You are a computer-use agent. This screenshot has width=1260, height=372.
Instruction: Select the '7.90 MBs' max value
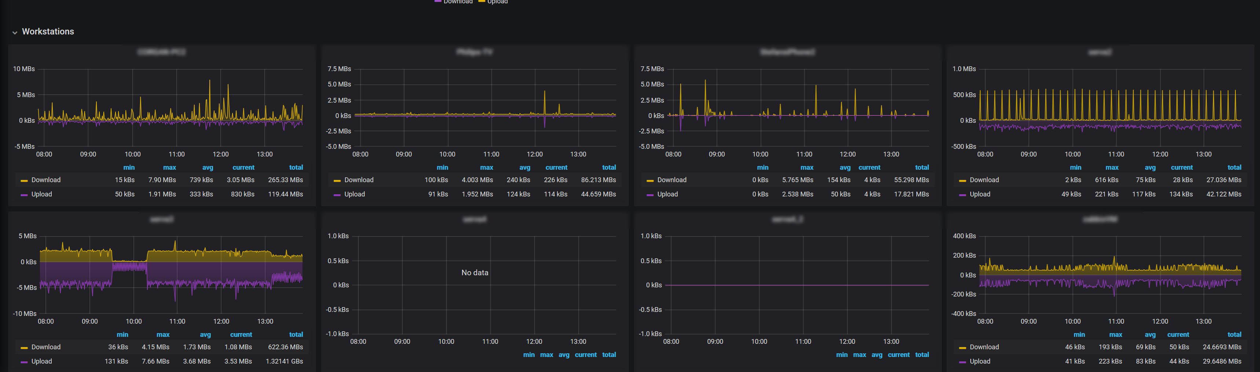point(162,180)
